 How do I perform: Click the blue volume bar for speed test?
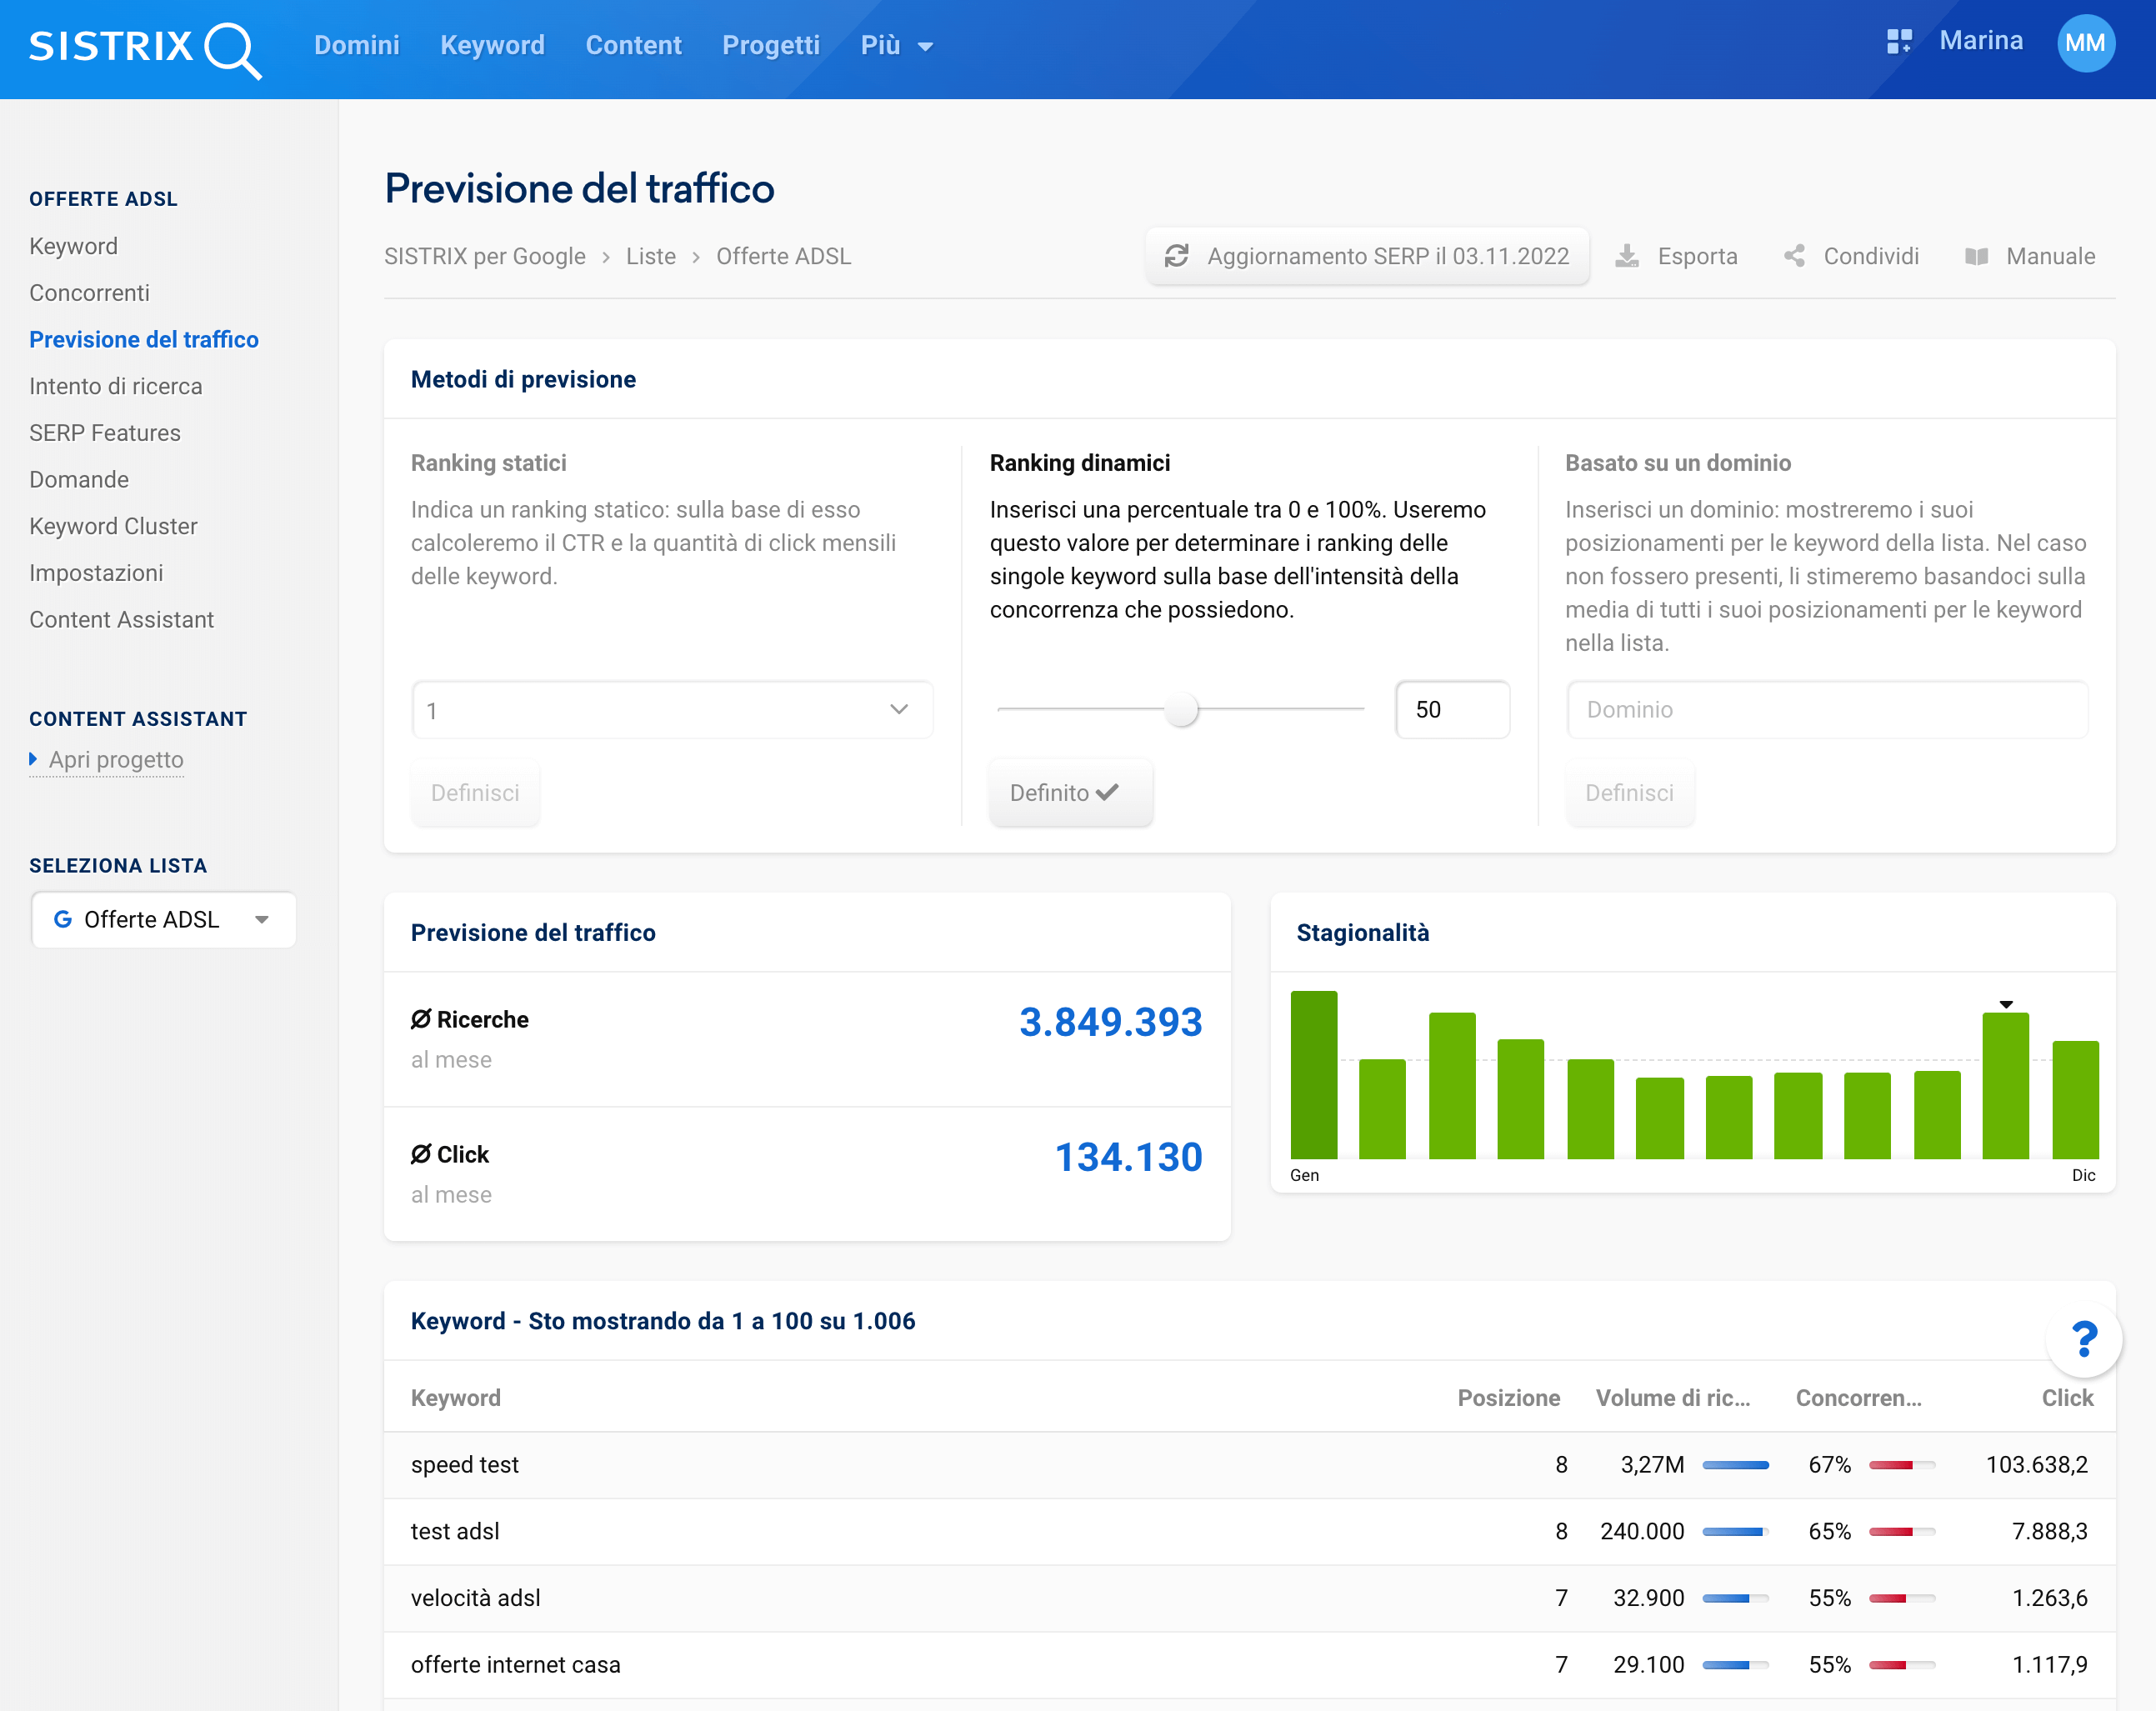(x=1735, y=1465)
